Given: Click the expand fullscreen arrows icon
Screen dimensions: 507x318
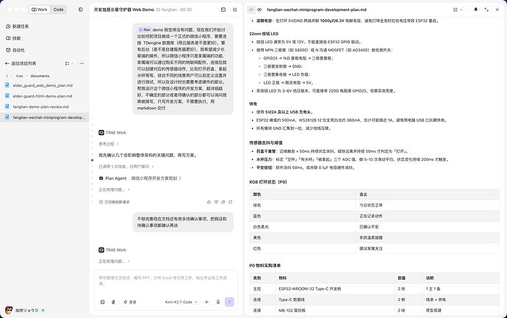Looking at the screenshot, I should tap(486, 10).
